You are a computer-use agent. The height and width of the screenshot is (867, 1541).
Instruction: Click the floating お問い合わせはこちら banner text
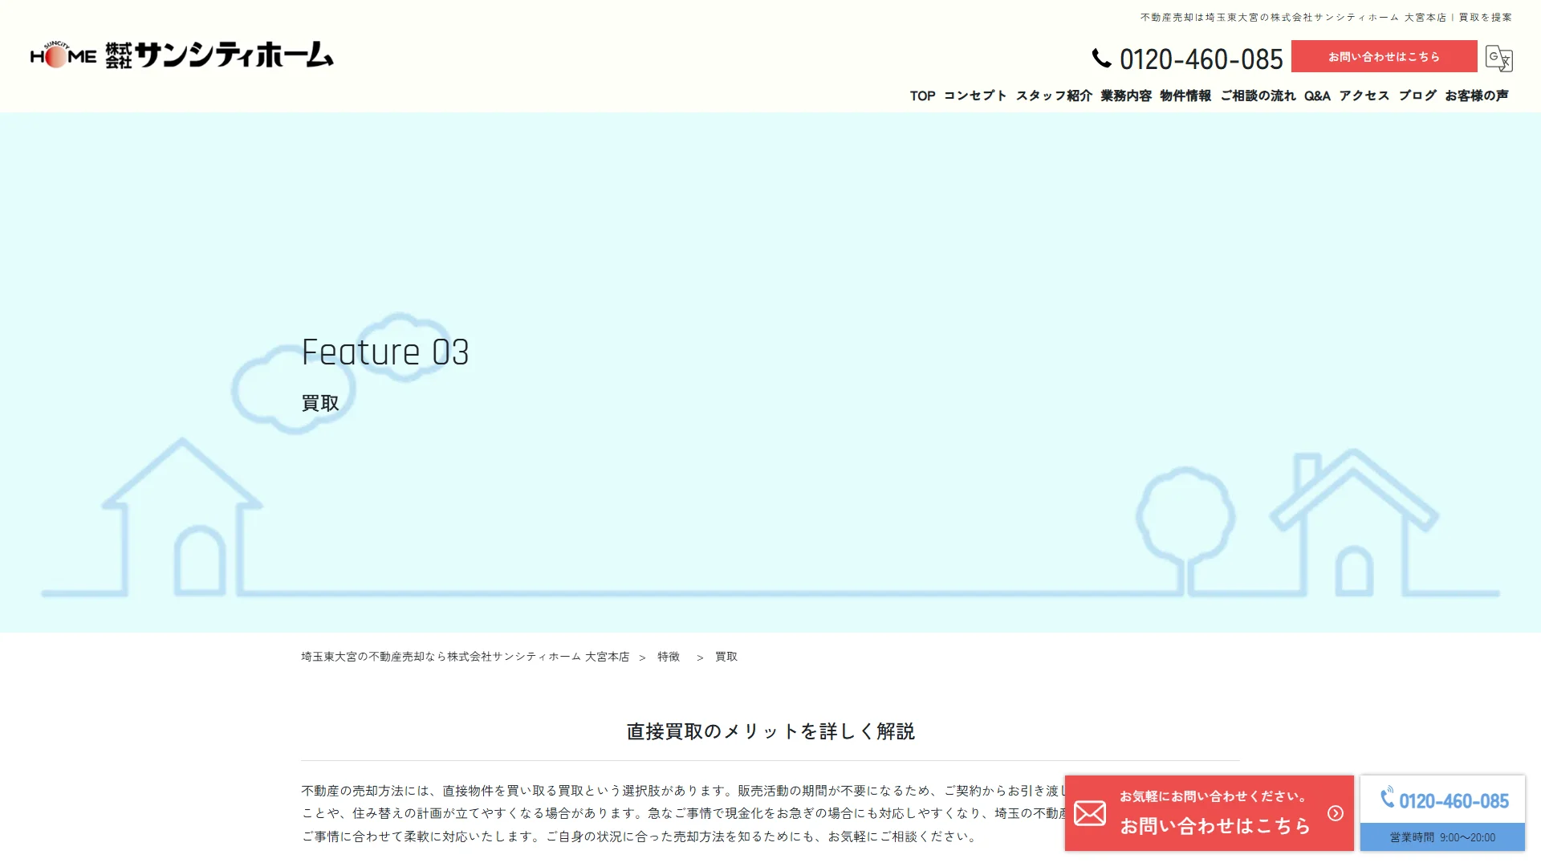[x=1215, y=825]
